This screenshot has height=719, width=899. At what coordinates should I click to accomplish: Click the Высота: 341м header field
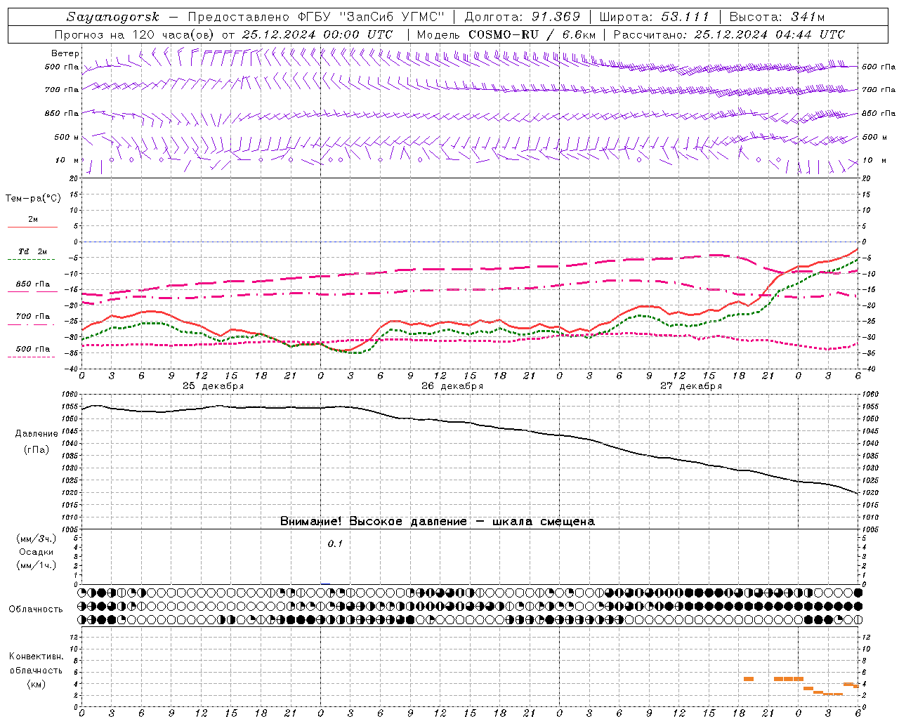coord(777,17)
